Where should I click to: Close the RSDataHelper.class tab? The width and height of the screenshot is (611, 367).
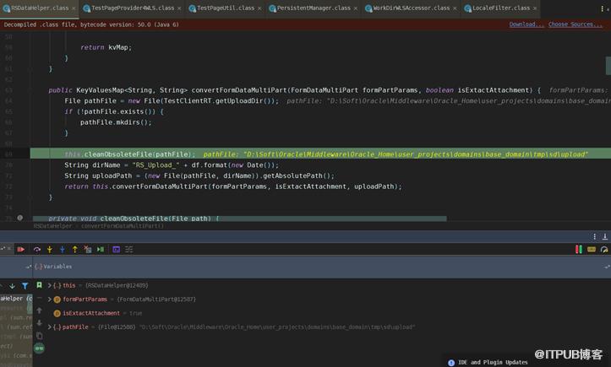pos(74,8)
